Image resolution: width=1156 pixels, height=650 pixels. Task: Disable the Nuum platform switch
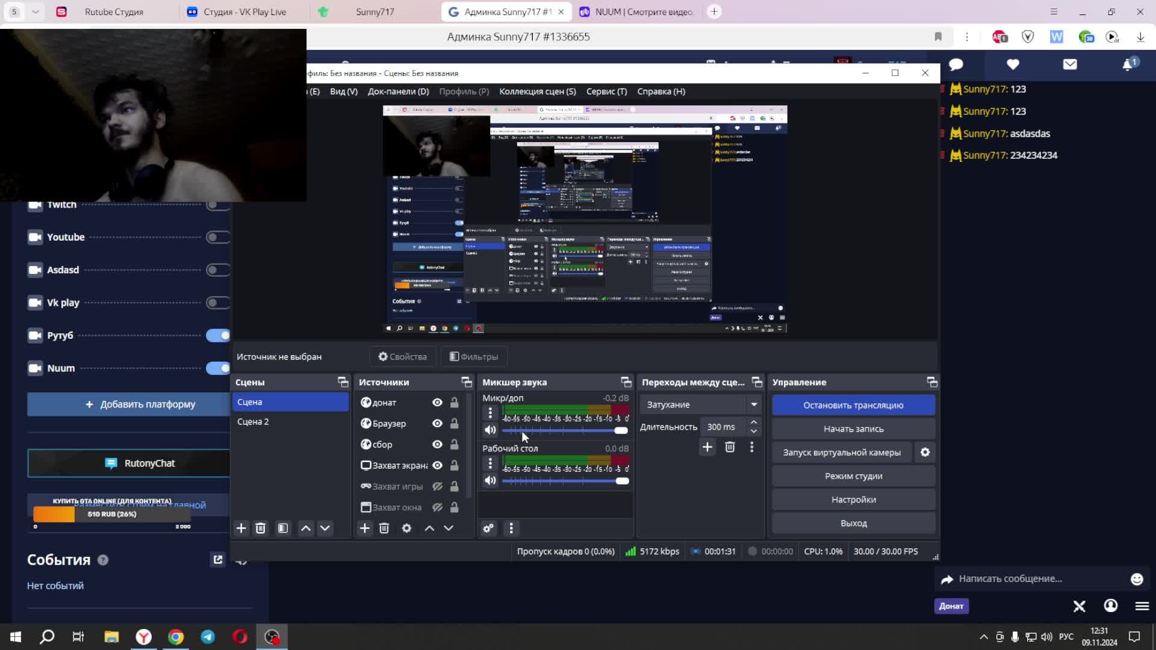[x=218, y=368]
